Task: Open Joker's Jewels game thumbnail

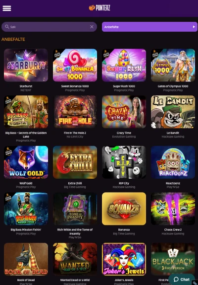Action: tap(124, 259)
